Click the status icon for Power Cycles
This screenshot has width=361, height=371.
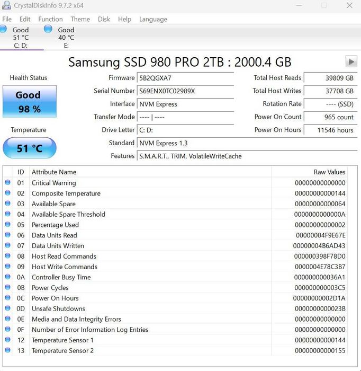click(7, 287)
